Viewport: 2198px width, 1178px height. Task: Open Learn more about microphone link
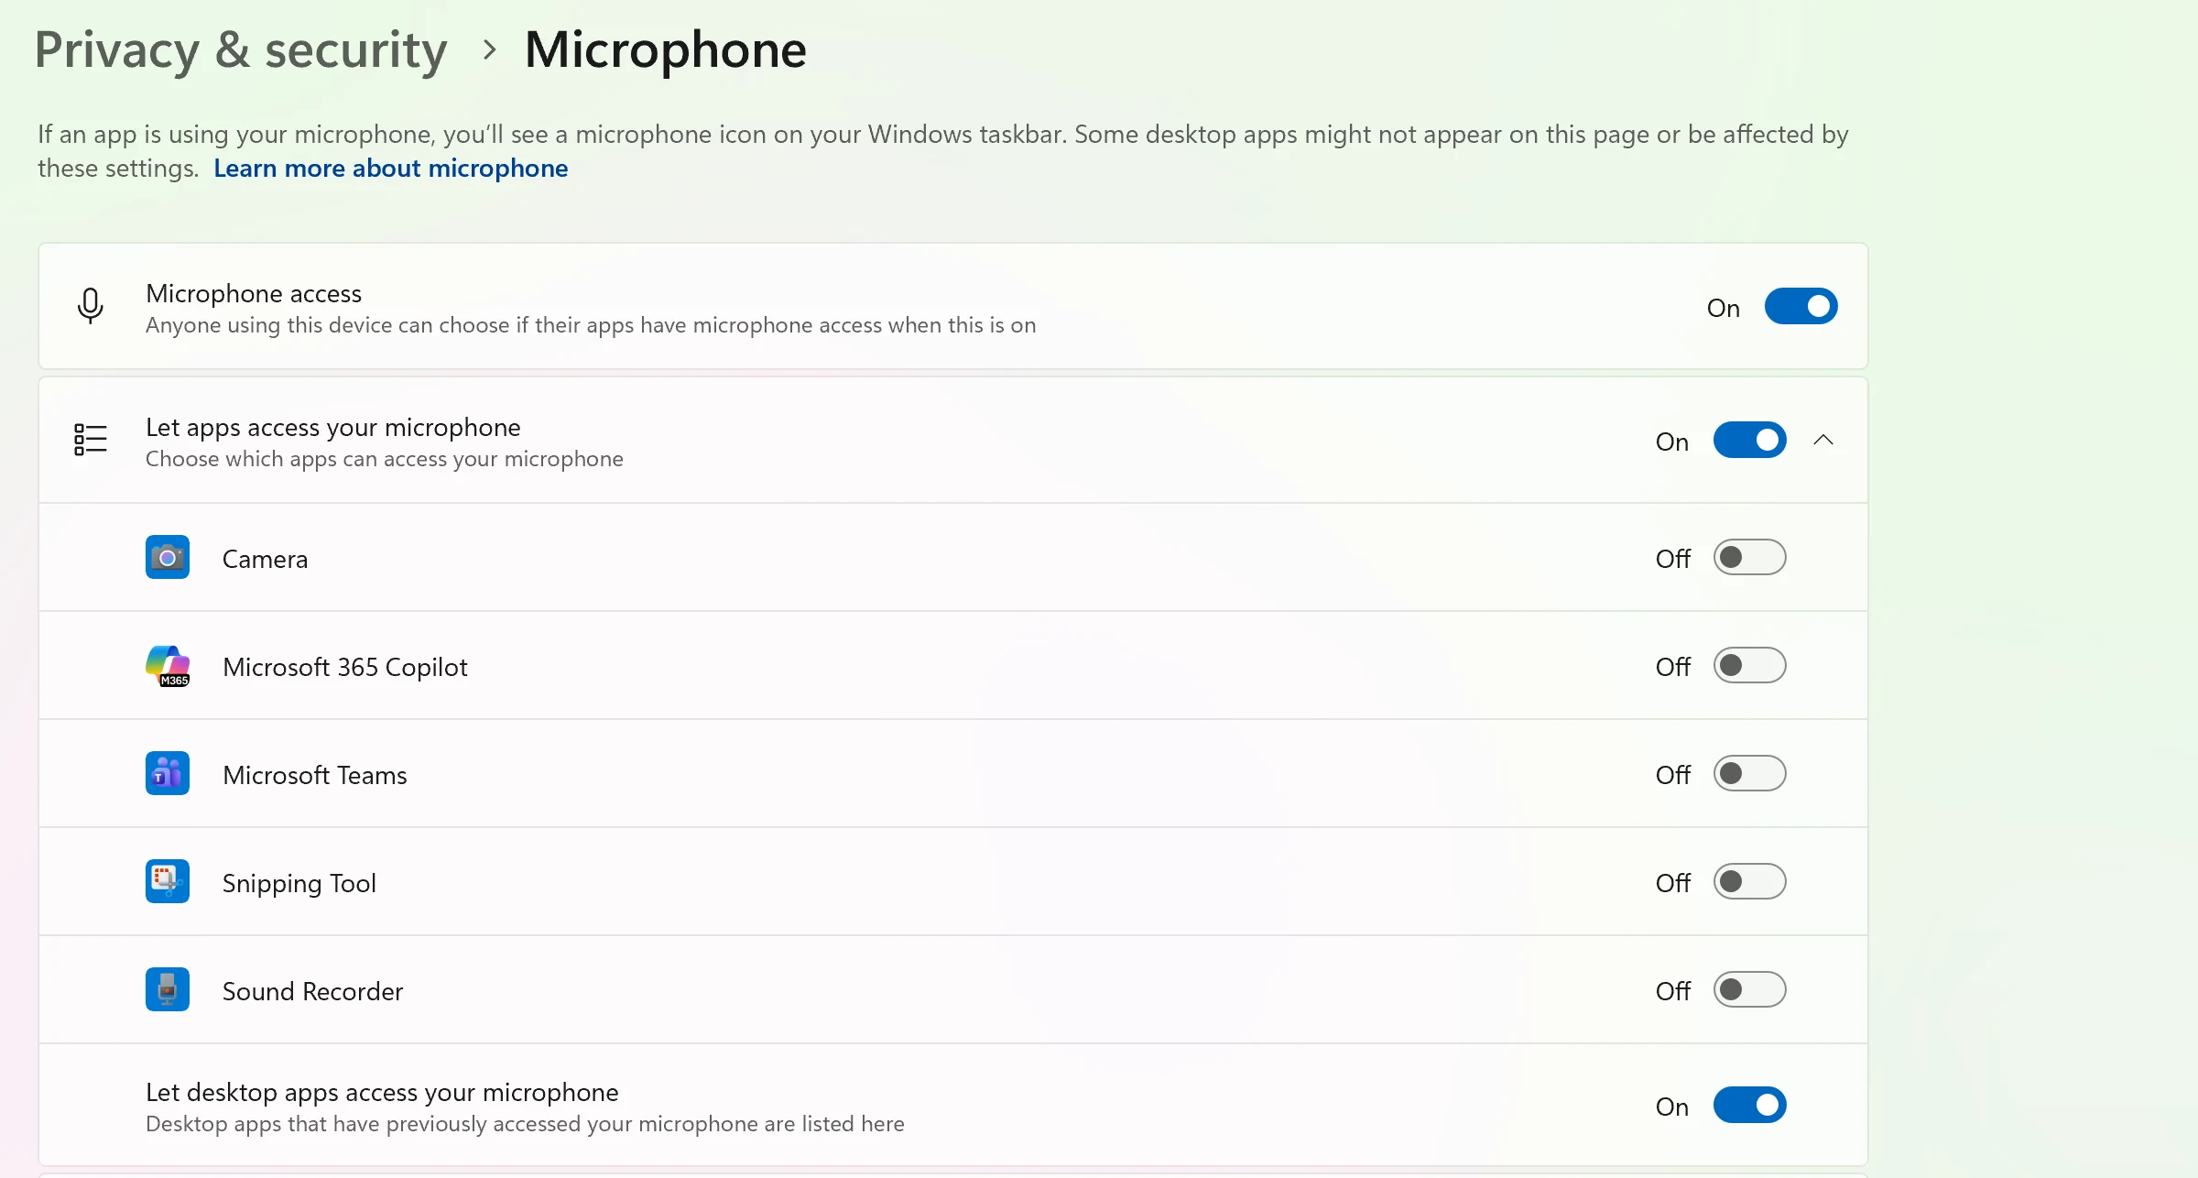click(390, 168)
